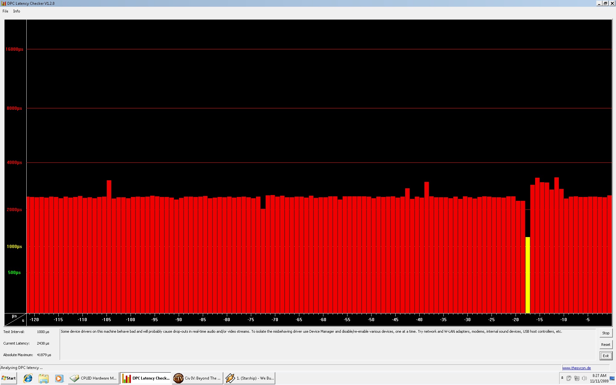Click the Absolute Maximum value 41879 µs
This screenshot has height=385, width=616.
click(44, 355)
